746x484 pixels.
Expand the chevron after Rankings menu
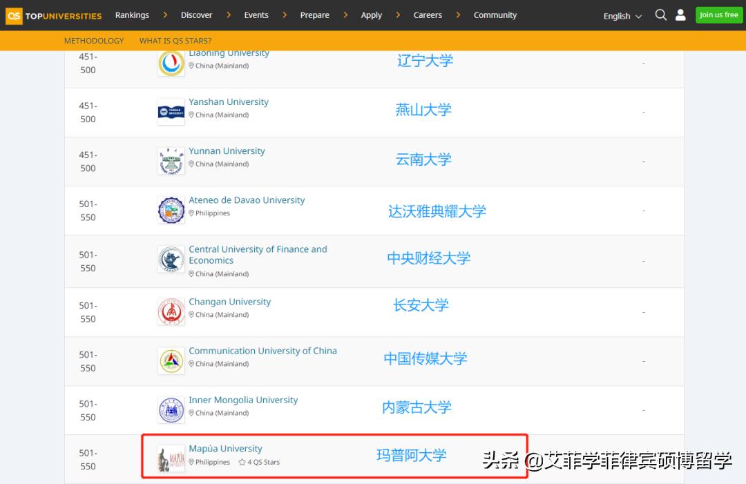click(x=166, y=14)
